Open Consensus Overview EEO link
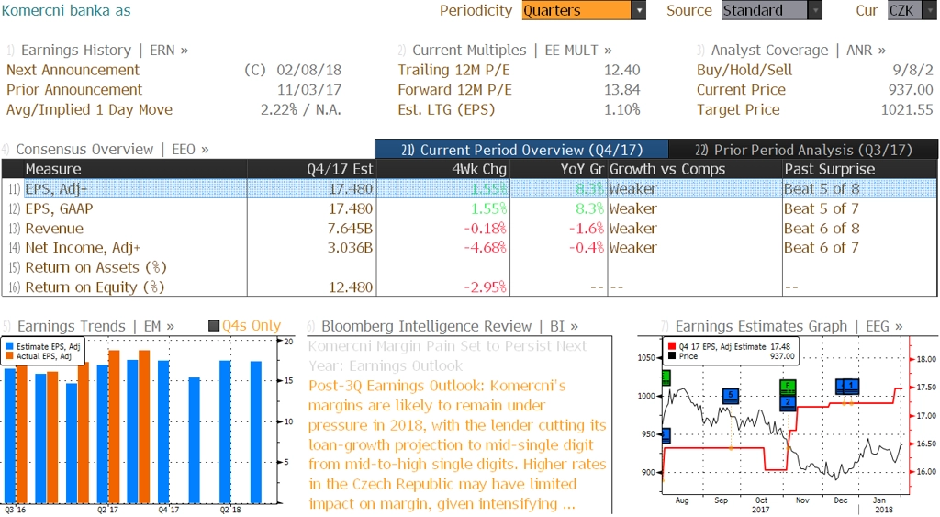The image size is (940, 517). point(112,149)
